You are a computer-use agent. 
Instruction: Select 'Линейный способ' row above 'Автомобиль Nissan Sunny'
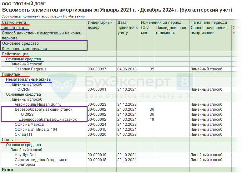[44, 99]
